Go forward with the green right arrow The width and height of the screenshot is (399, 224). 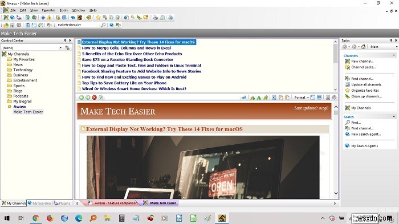88,97
